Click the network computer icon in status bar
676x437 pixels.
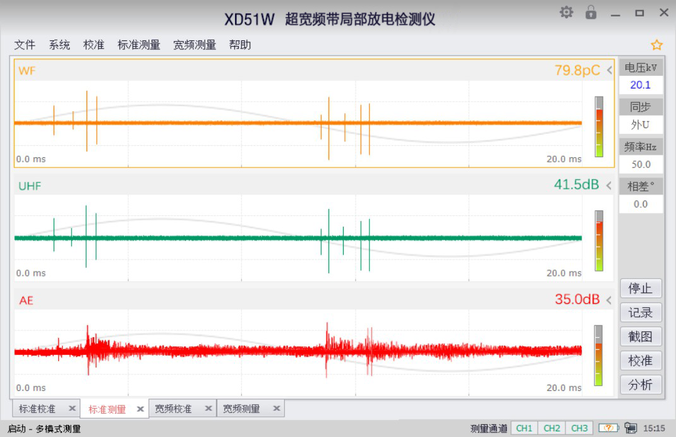tap(630, 428)
